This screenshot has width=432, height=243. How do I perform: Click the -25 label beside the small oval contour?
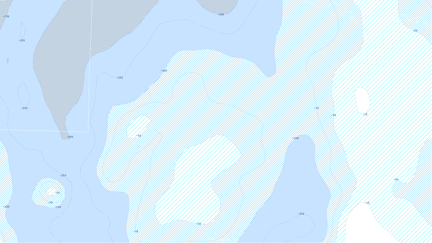365,114
